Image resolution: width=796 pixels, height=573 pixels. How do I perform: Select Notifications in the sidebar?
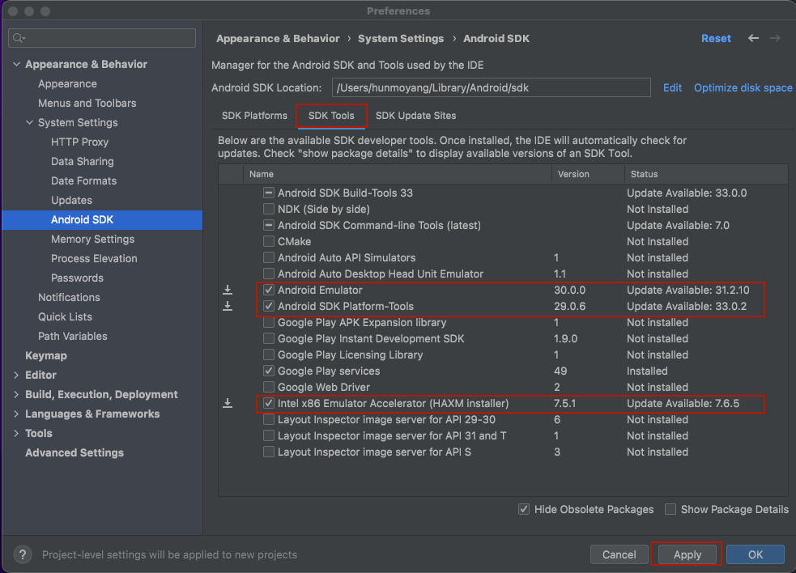click(69, 297)
